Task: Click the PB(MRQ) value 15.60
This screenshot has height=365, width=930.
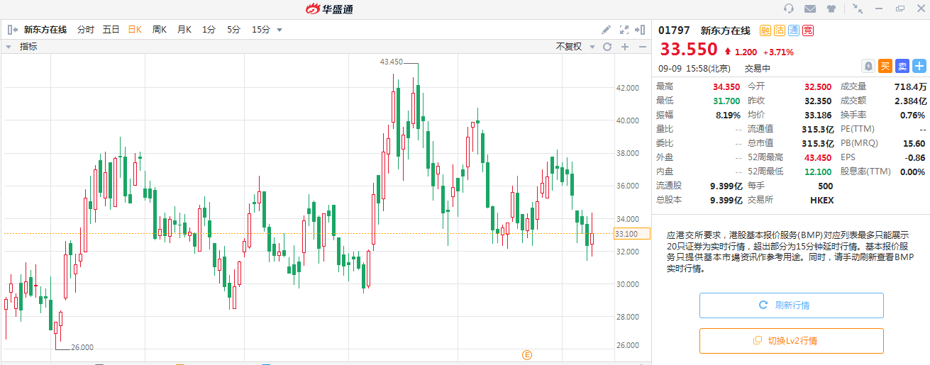Action: pos(914,143)
